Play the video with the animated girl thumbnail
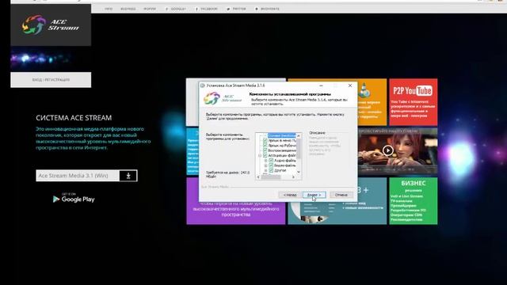 coord(387,150)
